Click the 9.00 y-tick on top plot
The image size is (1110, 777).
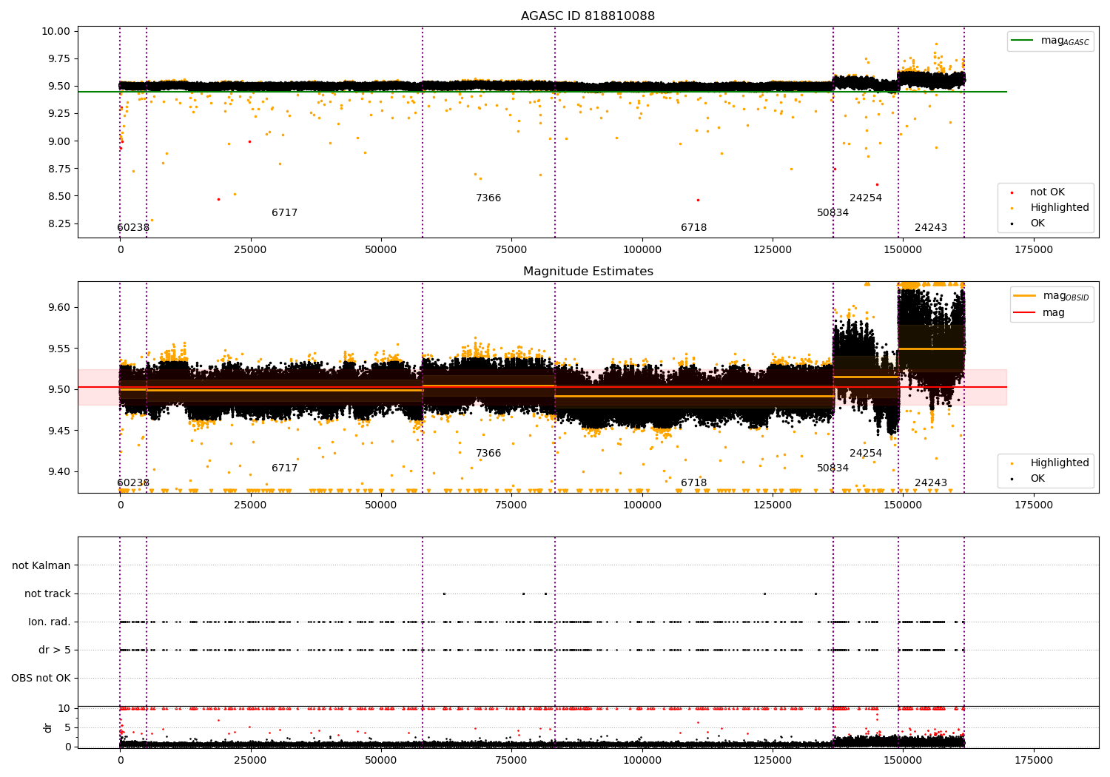coord(58,141)
